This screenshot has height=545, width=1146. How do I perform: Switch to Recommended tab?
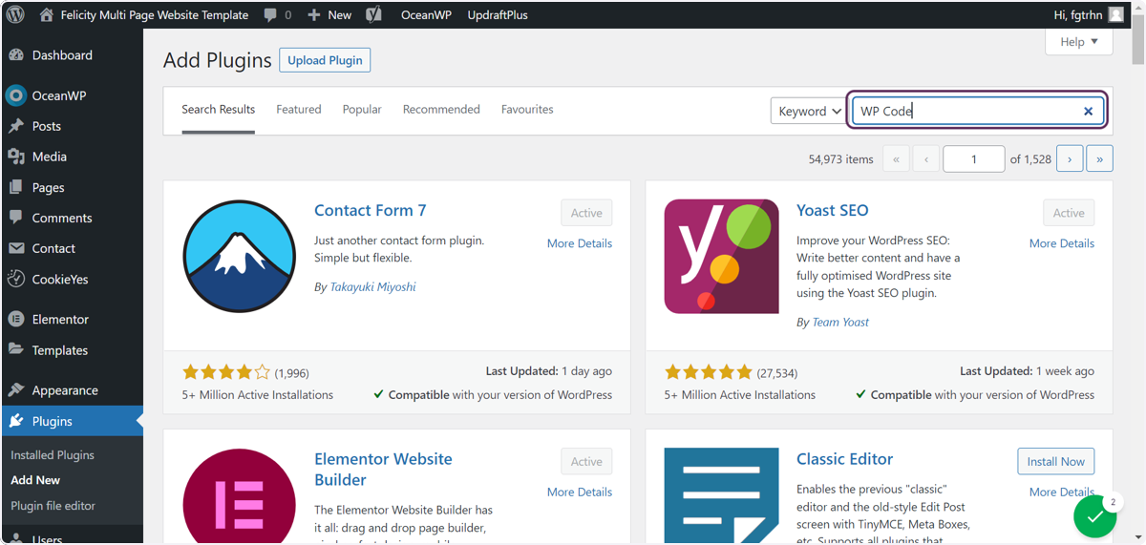pos(441,110)
